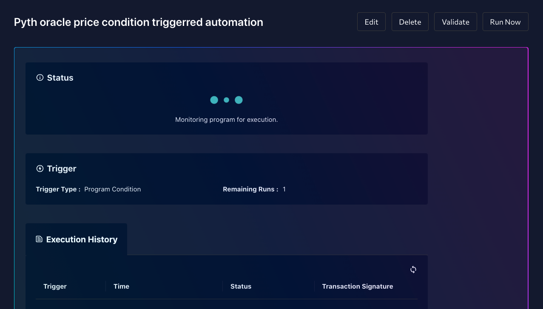
Task: Trigger the automation with Run Now
Action: (x=505, y=21)
